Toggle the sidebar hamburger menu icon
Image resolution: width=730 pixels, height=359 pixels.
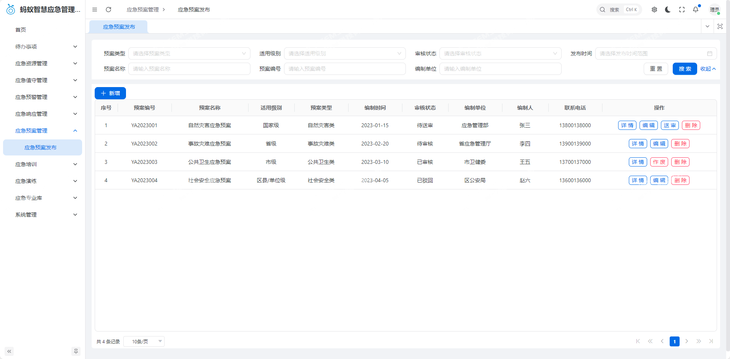tap(95, 10)
